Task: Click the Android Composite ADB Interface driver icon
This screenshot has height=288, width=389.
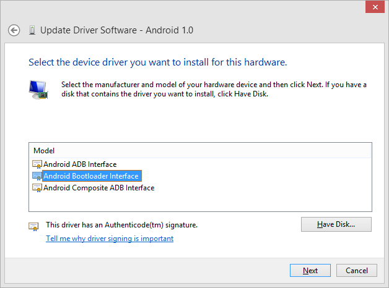Action: (37, 188)
